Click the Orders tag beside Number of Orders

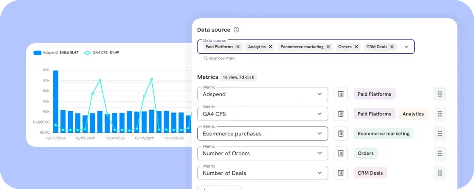(366, 154)
